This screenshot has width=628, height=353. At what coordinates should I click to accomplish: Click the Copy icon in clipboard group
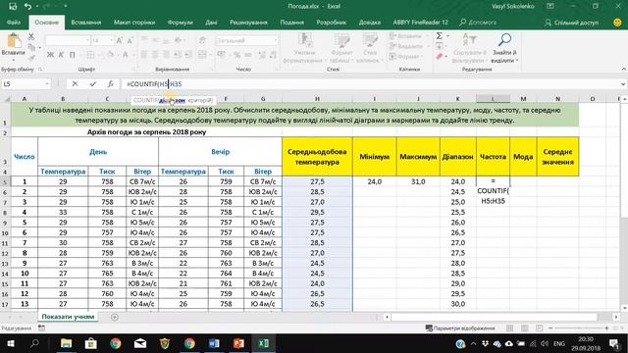[x=31, y=47]
